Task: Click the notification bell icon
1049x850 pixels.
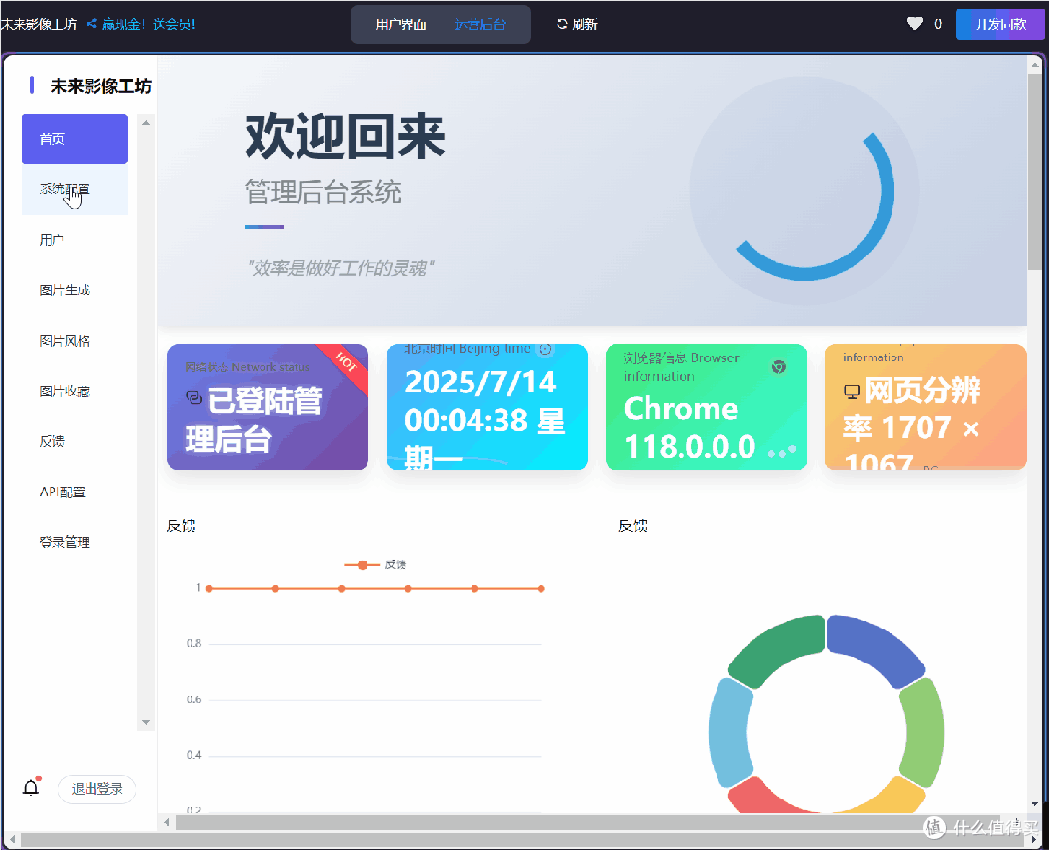Action: pyautogui.click(x=31, y=788)
